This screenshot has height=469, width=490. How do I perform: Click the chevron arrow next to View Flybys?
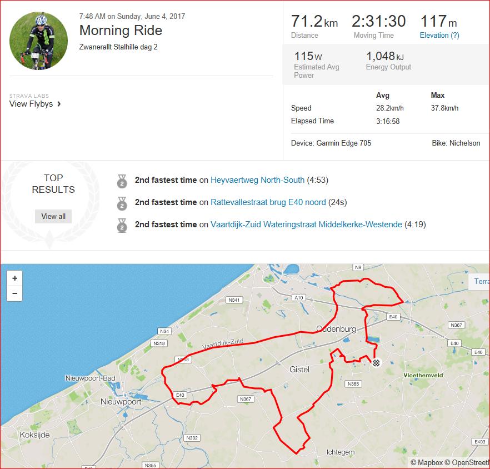pyautogui.click(x=59, y=104)
